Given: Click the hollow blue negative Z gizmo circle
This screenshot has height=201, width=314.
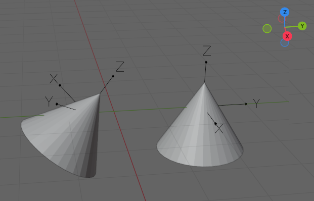Looking at the screenshot, I should (285, 42).
